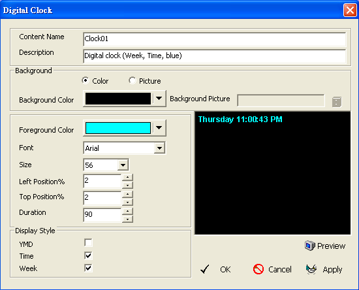This screenshot has height=290, width=359.
Task: Enable the YMD display checkbox
Action: pyautogui.click(x=88, y=243)
